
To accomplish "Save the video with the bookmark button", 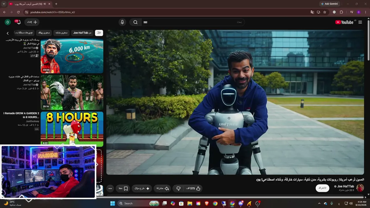I will [x=123, y=188].
